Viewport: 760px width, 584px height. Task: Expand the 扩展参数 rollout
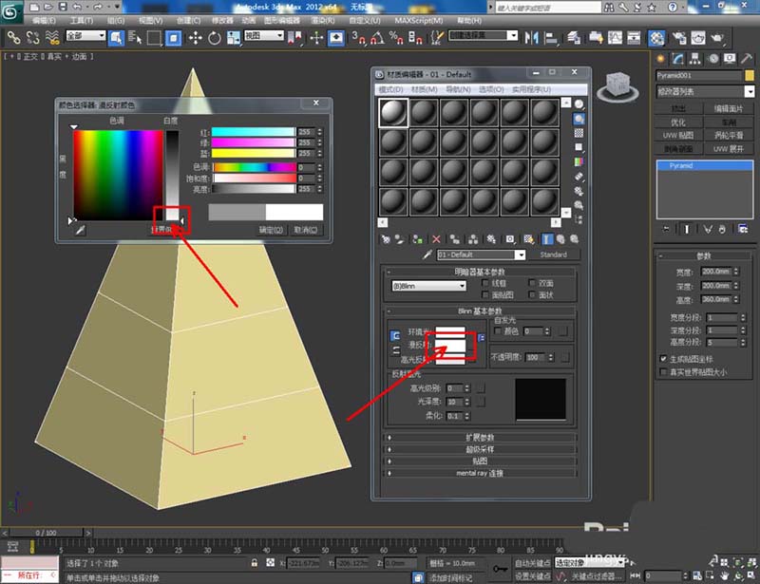pyautogui.click(x=480, y=437)
